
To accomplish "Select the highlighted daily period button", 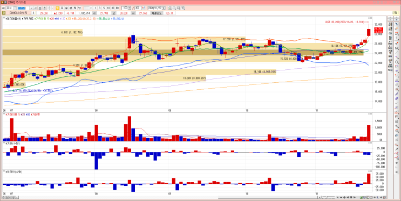I will click(57, 8).
